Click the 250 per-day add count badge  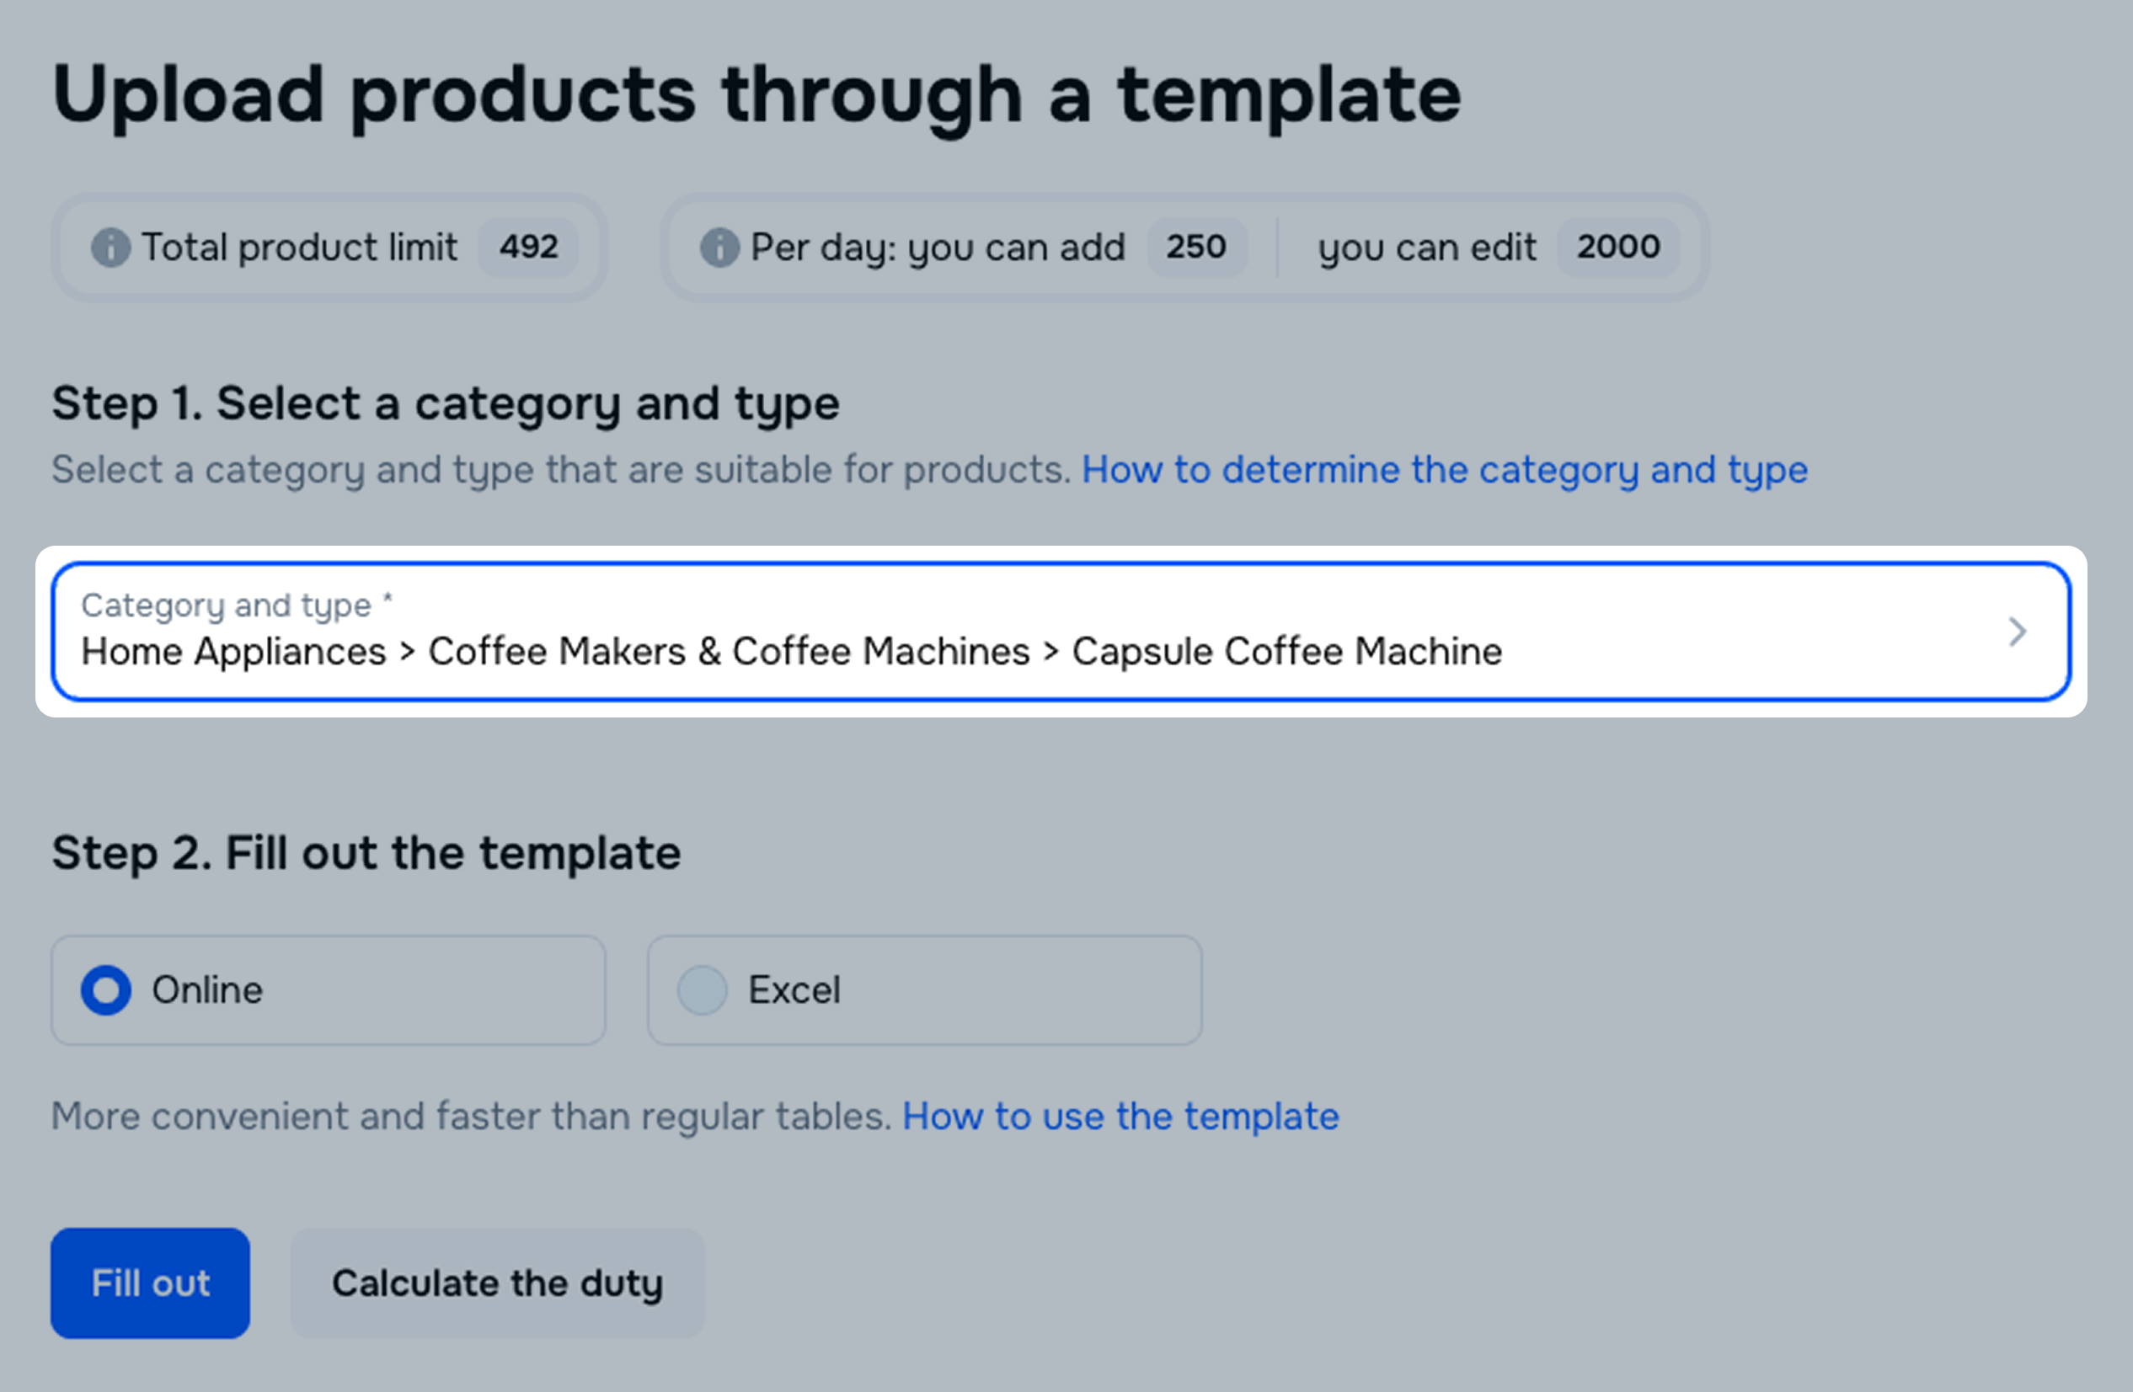click(1195, 248)
